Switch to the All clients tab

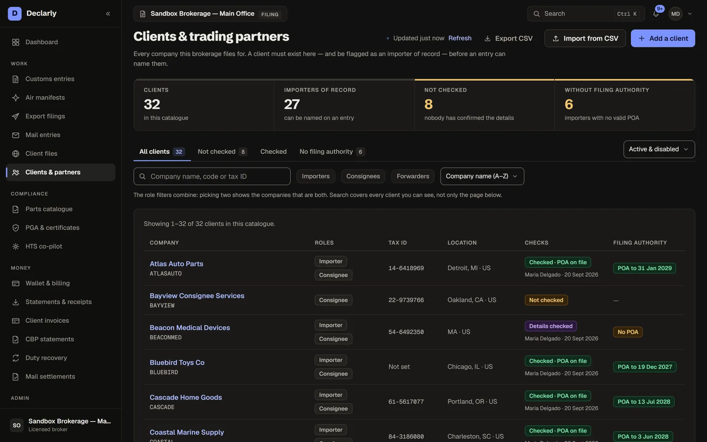pyautogui.click(x=162, y=152)
